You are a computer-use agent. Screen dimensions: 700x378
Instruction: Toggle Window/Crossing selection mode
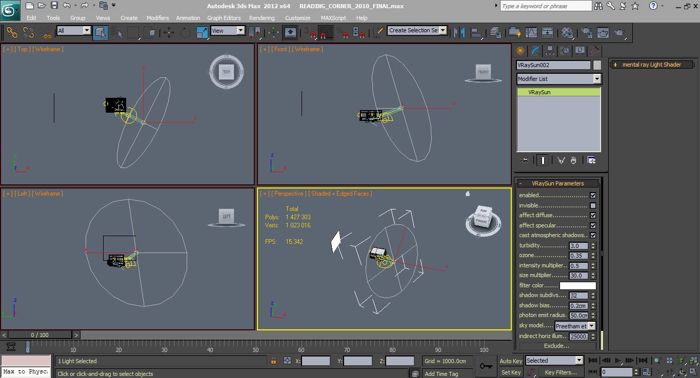[x=150, y=33]
